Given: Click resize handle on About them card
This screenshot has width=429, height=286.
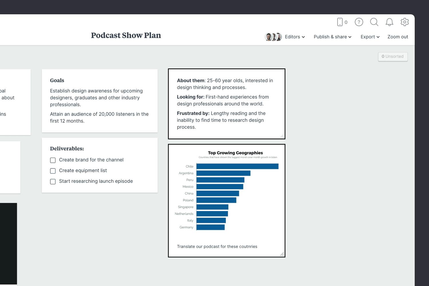Looking at the screenshot, I should point(282,136).
